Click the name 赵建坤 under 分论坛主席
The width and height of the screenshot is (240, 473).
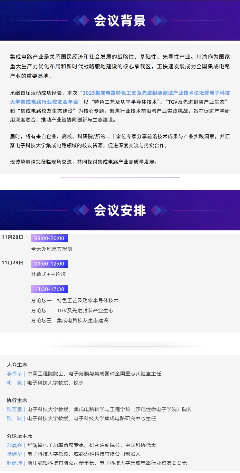tap(14, 463)
